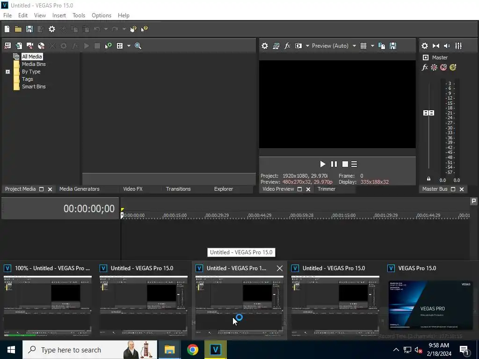Open the View menu
The image size is (479, 359).
click(x=40, y=15)
